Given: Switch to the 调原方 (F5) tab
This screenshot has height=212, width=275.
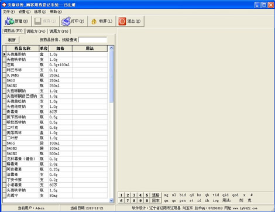Looking at the screenshot, I should (59, 31).
